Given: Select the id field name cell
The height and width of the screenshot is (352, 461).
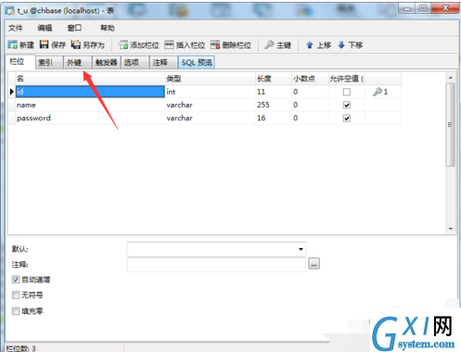Looking at the screenshot, I should tap(90, 92).
